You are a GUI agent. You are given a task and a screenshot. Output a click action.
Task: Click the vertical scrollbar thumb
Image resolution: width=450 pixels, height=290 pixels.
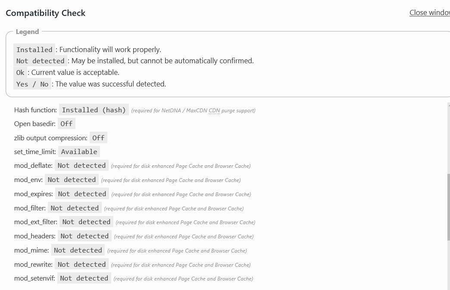(x=449, y=207)
